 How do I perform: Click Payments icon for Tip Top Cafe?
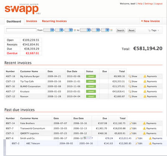pos(145,81)
